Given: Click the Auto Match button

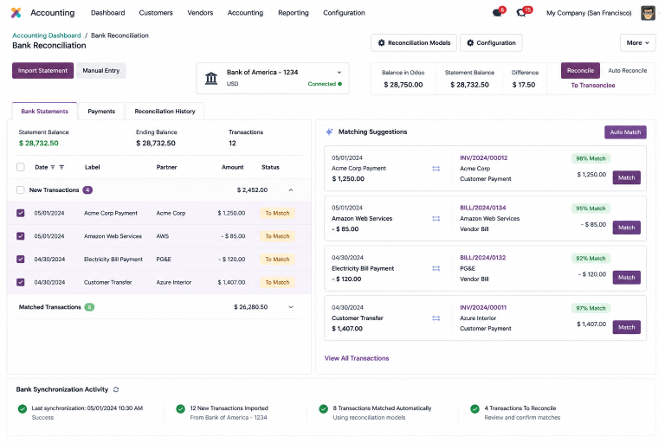Looking at the screenshot, I should click(x=625, y=132).
